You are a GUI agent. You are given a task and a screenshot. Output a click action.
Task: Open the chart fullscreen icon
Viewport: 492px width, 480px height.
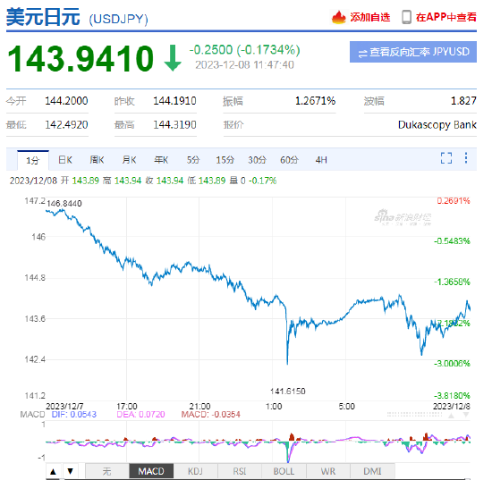446,158
